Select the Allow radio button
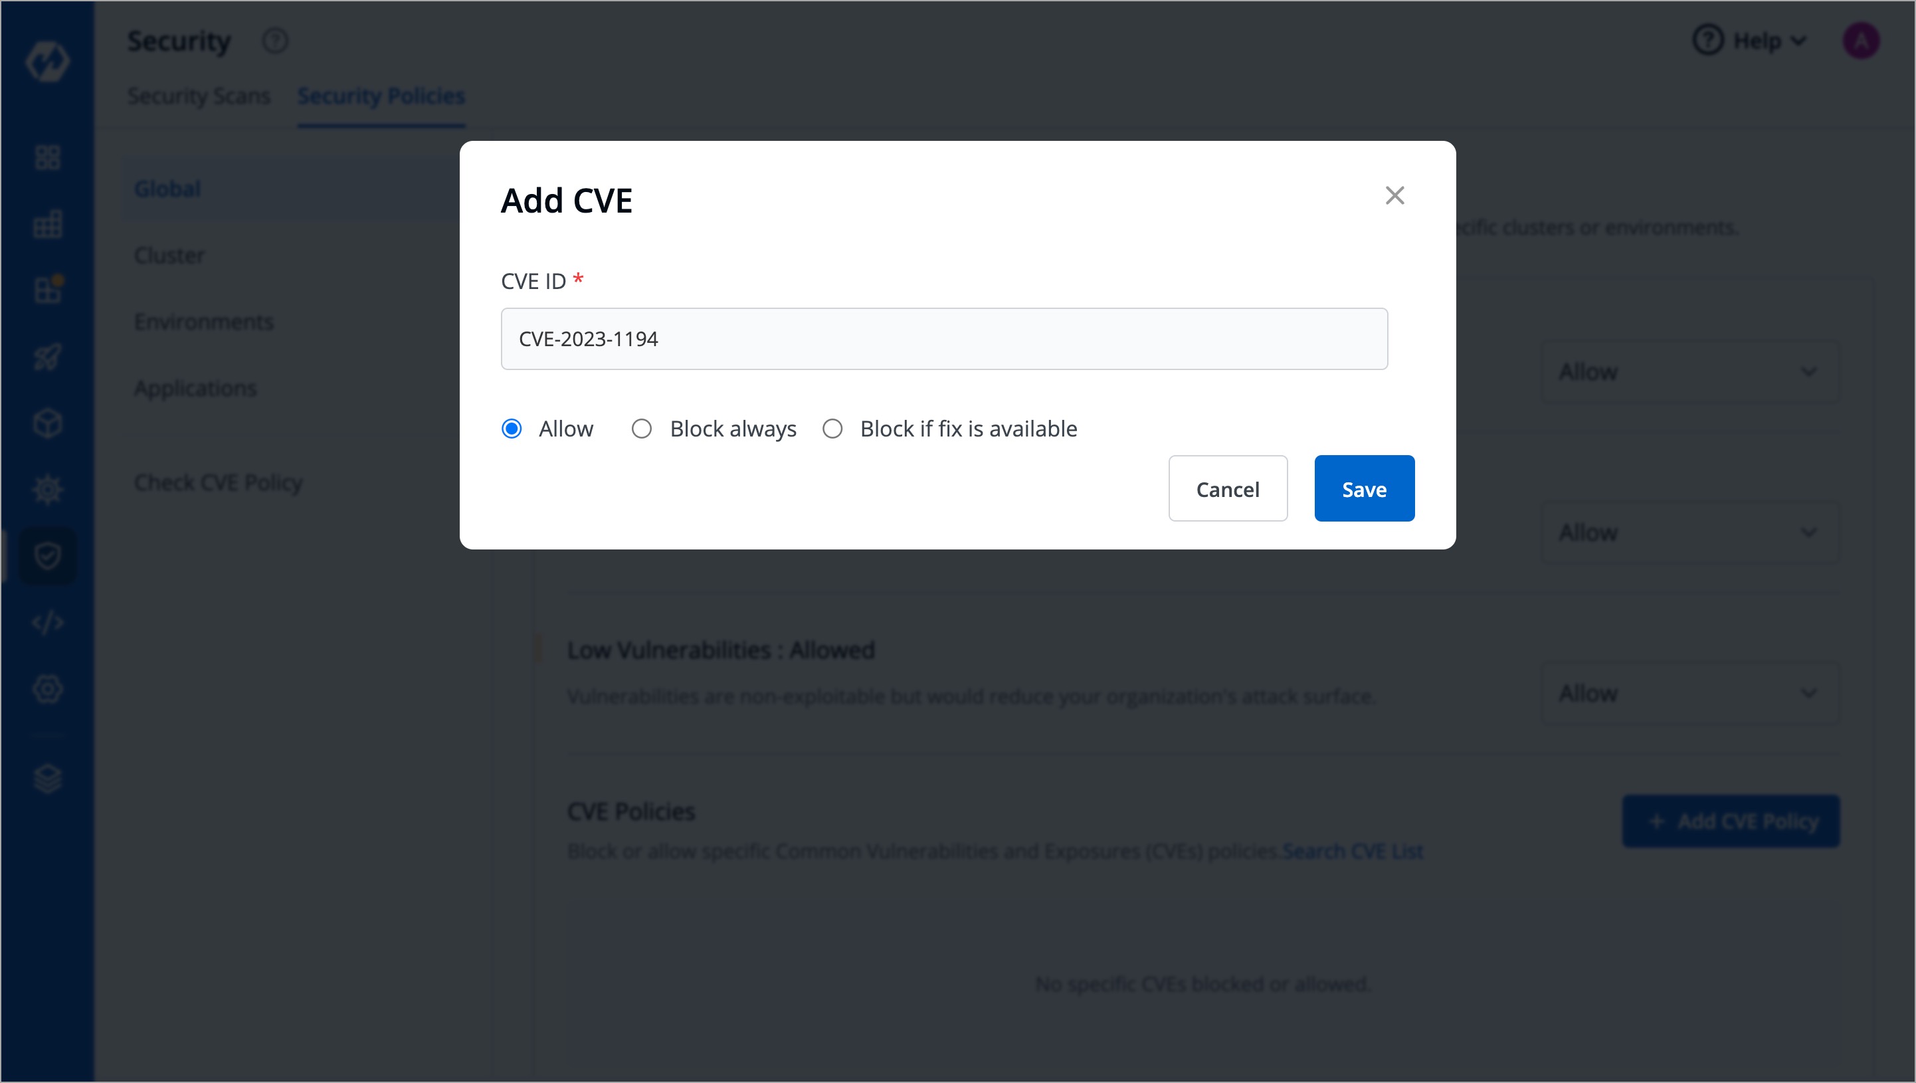The width and height of the screenshot is (1916, 1083). [512, 429]
